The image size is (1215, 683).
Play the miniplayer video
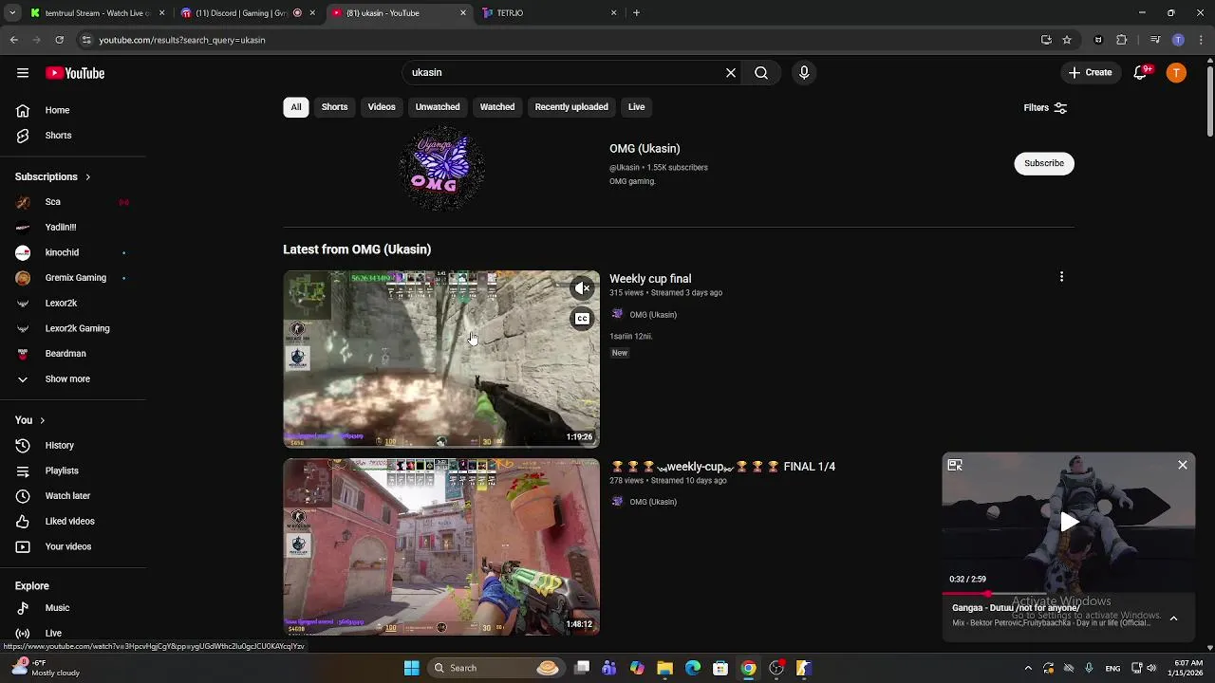pyautogui.click(x=1069, y=521)
